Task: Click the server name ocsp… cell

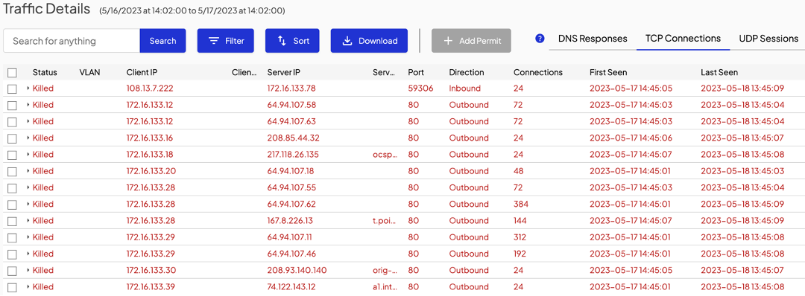Action: coord(385,154)
